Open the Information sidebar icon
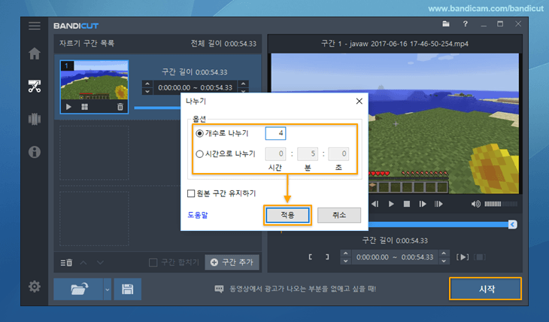549x322 pixels. click(35, 152)
